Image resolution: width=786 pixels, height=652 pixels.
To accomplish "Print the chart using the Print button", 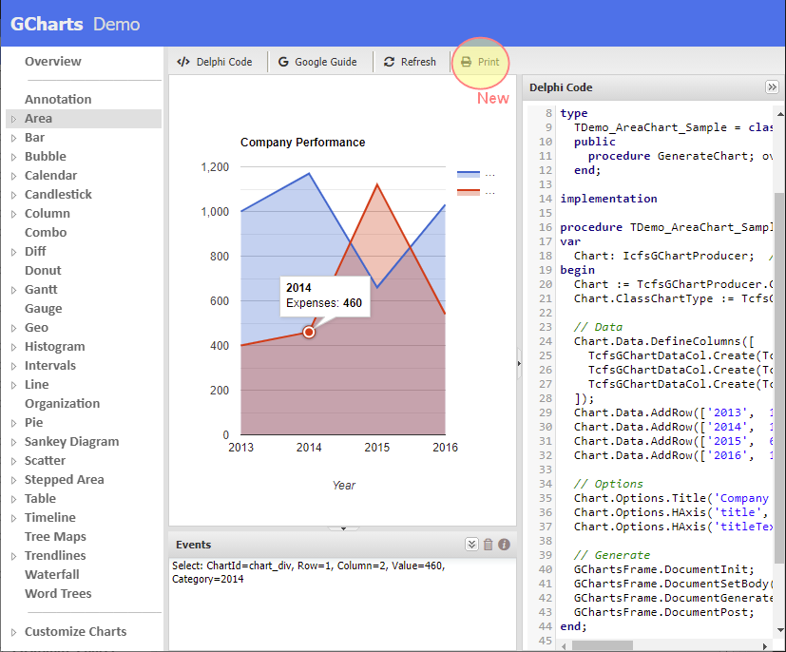I will coord(480,62).
